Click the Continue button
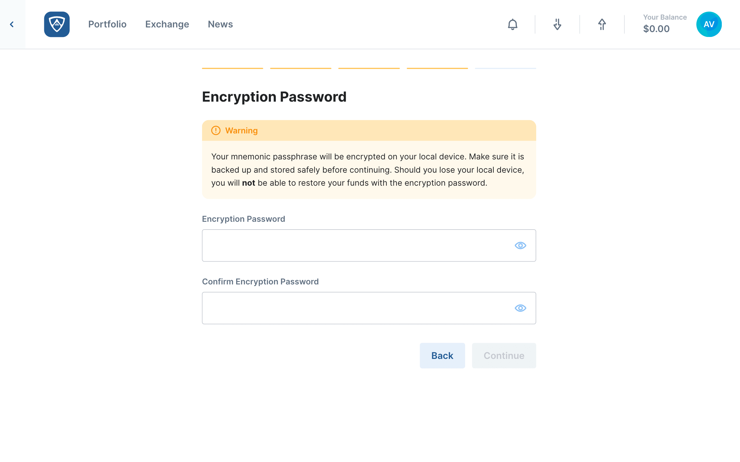This screenshot has height=462, width=740. tap(504, 355)
